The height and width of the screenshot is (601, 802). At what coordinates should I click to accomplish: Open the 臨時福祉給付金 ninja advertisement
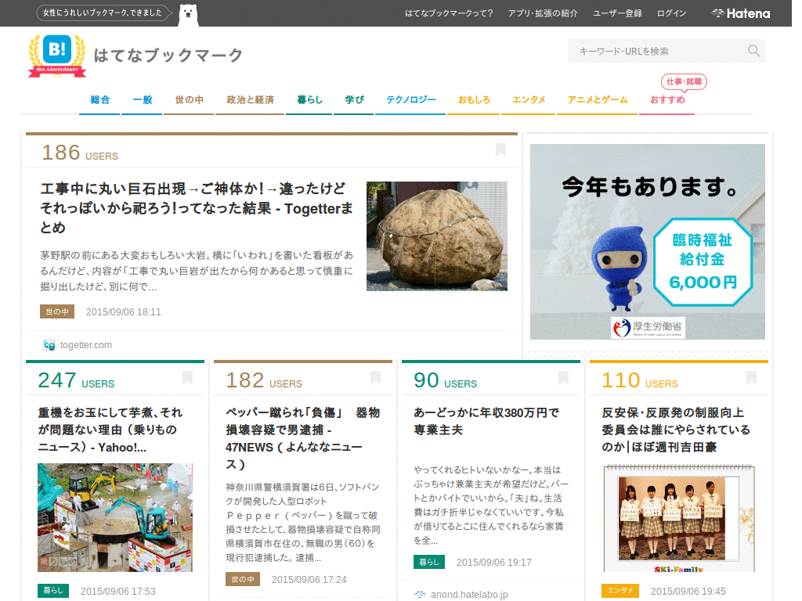pos(648,242)
